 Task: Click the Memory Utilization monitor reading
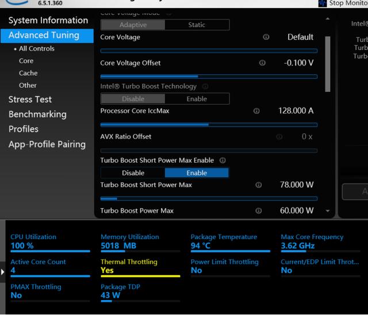click(140, 243)
